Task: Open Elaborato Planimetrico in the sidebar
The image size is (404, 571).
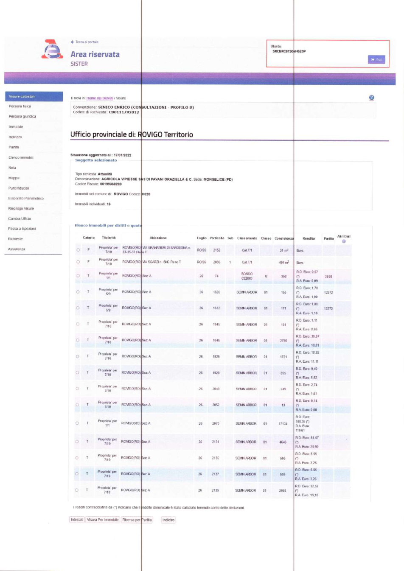Action: 26,198
